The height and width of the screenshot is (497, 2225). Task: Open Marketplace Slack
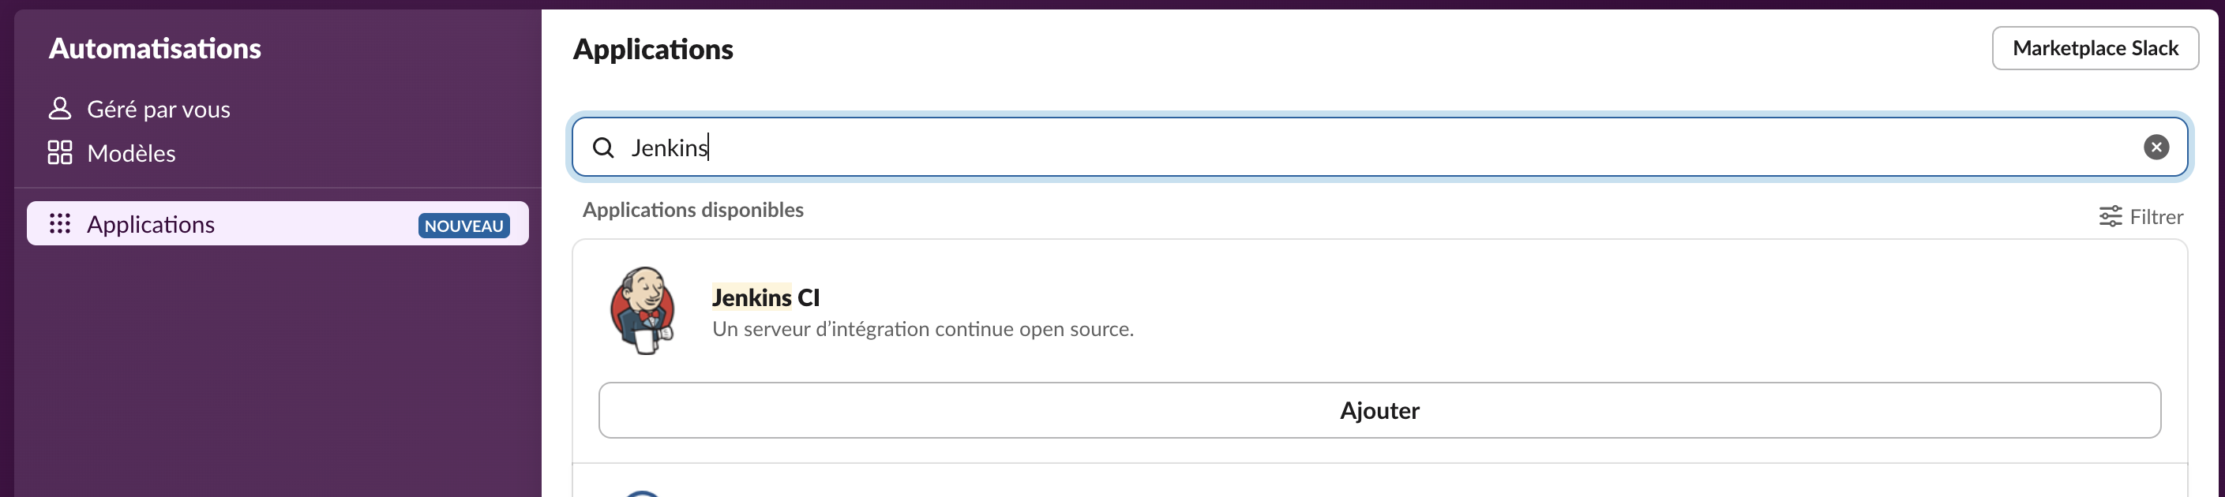pyautogui.click(x=2095, y=48)
